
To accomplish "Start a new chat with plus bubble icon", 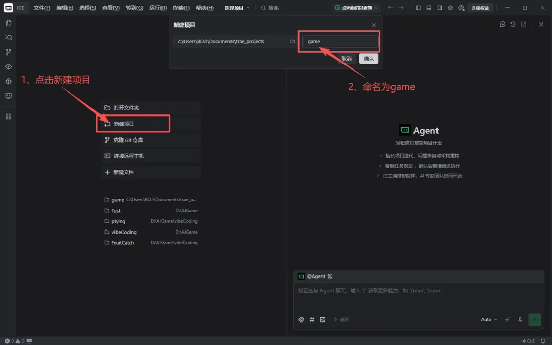I will [503, 25].
